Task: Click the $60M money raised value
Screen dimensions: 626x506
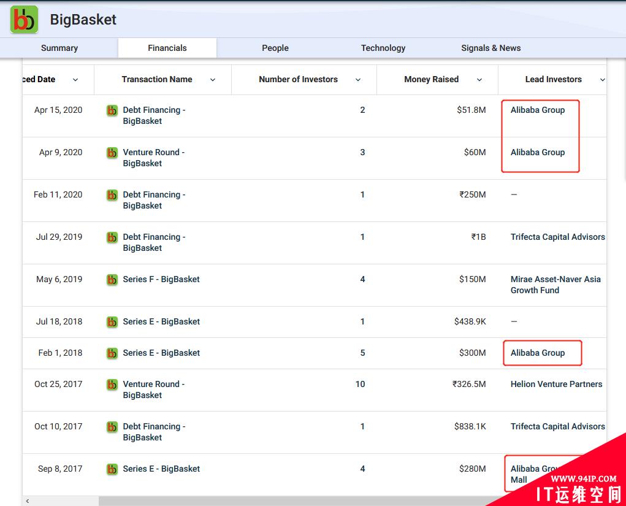Action: [x=475, y=152]
